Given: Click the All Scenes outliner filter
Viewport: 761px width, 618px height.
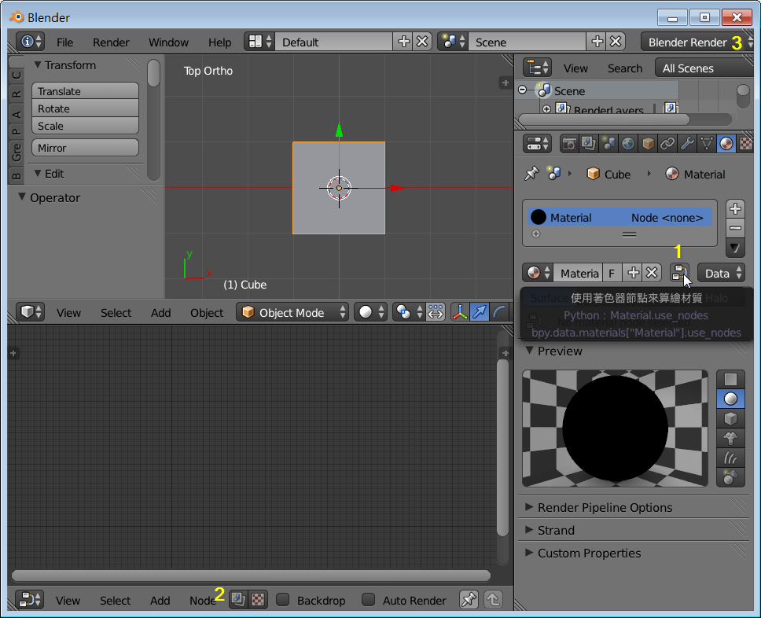Looking at the screenshot, I should (x=704, y=68).
